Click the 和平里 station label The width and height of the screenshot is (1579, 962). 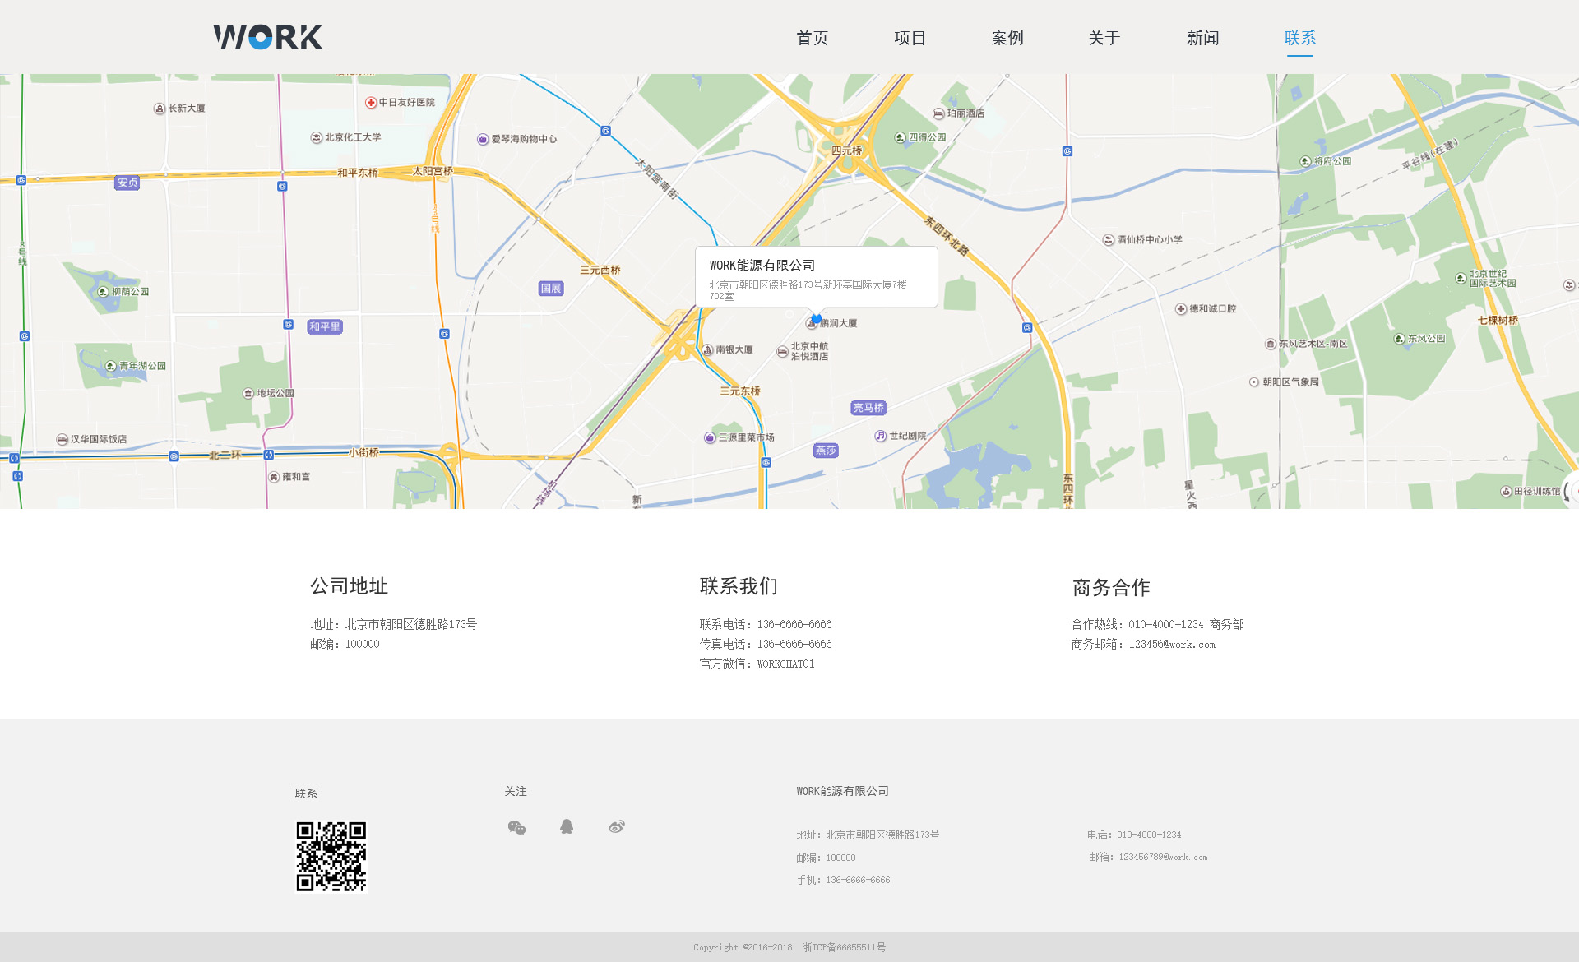tap(325, 327)
